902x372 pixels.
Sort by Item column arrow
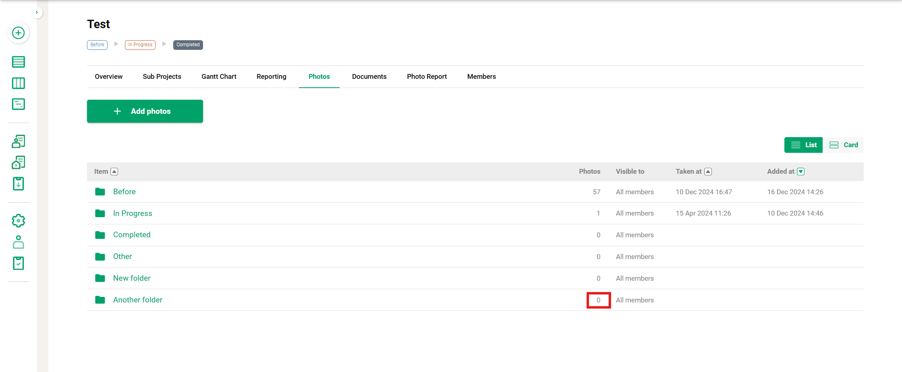pyautogui.click(x=114, y=172)
